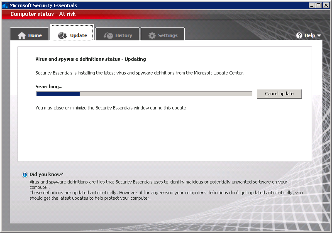The image size is (332, 233).
Task: Go to the Settings tab
Action: 168,36
